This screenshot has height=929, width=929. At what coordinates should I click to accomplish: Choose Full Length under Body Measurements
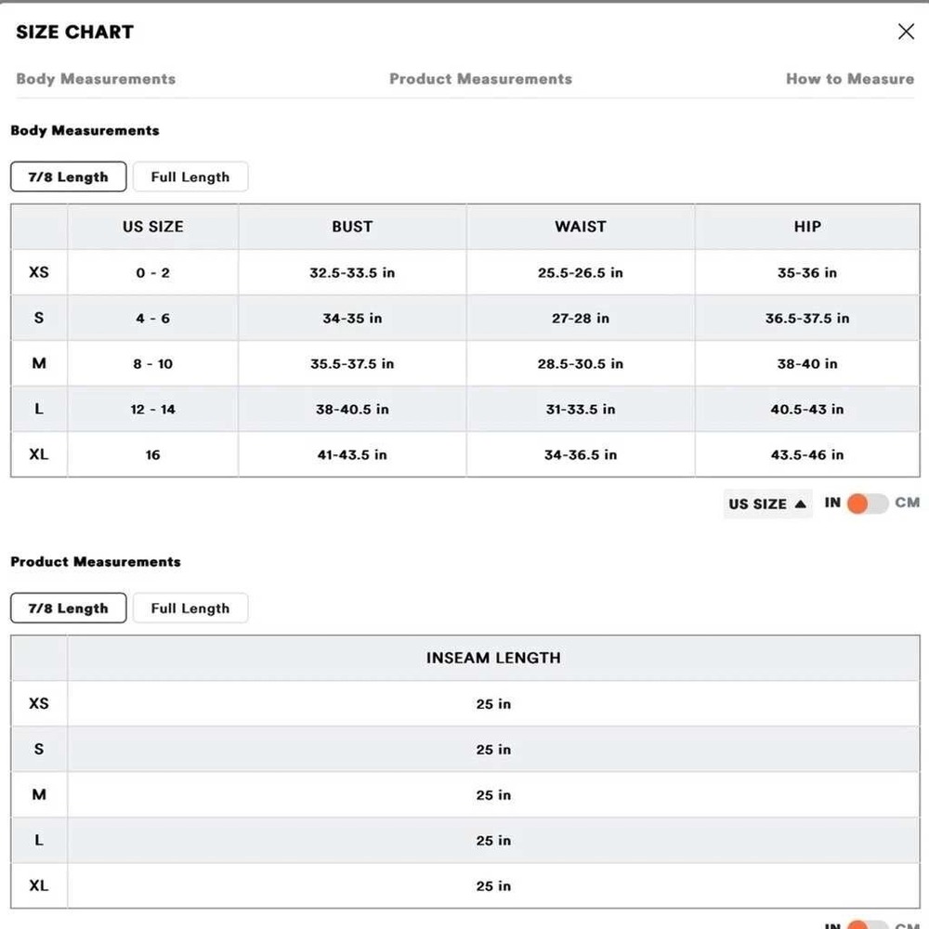coord(190,177)
